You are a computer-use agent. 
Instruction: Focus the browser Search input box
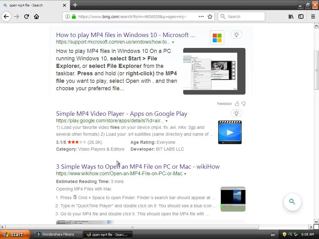coord(241,16)
